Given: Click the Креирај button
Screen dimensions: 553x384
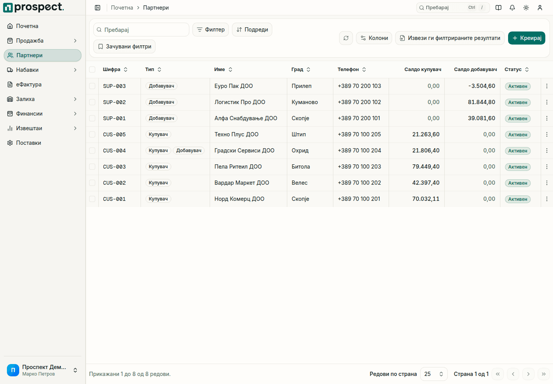Looking at the screenshot, I should click(x=527, y=38).
